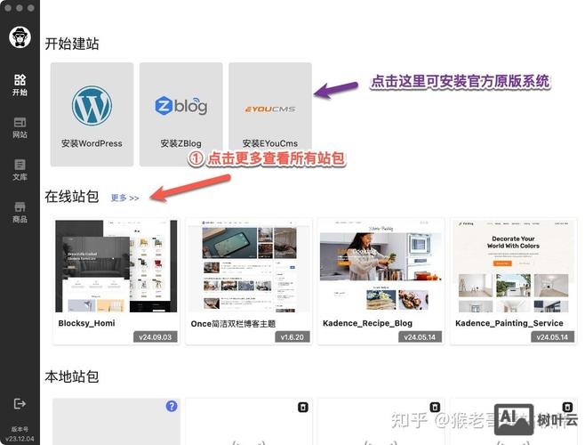Viewport: 585px width, 445px height.
Task: Click the first gray local package card
Action: [116, 422]
